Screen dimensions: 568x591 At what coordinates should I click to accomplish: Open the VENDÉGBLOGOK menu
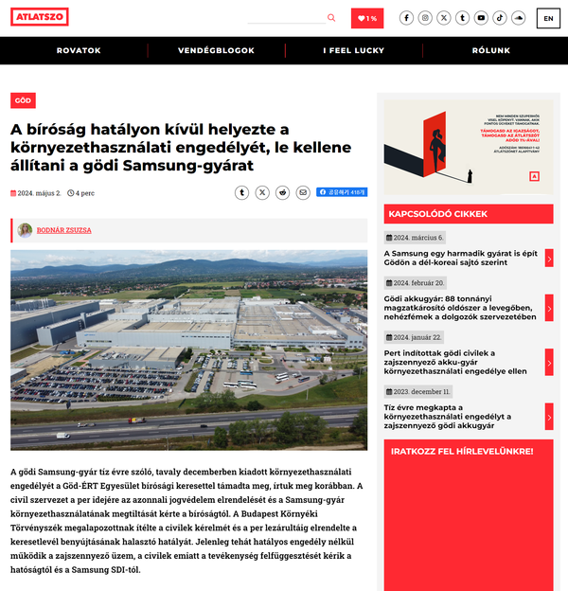216,50
